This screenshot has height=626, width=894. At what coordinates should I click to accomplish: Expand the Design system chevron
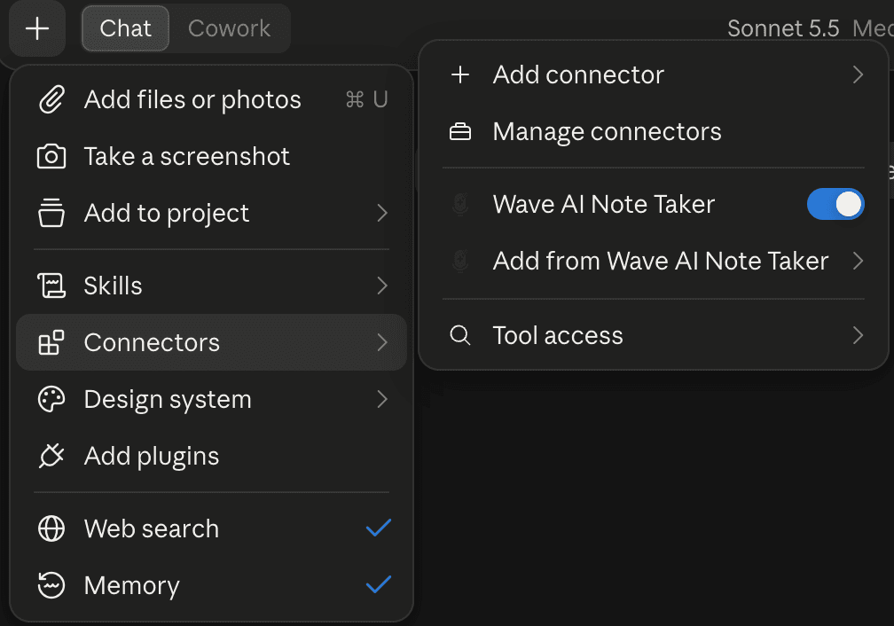(382, 399)
